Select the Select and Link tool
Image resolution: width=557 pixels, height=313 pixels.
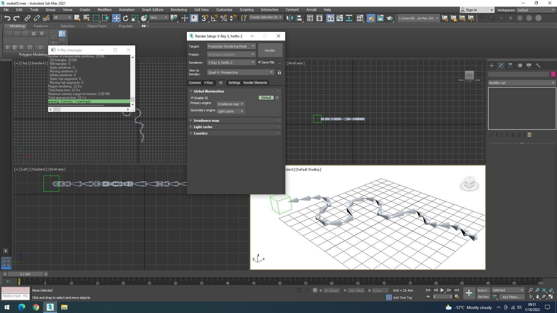coord(28,18)
